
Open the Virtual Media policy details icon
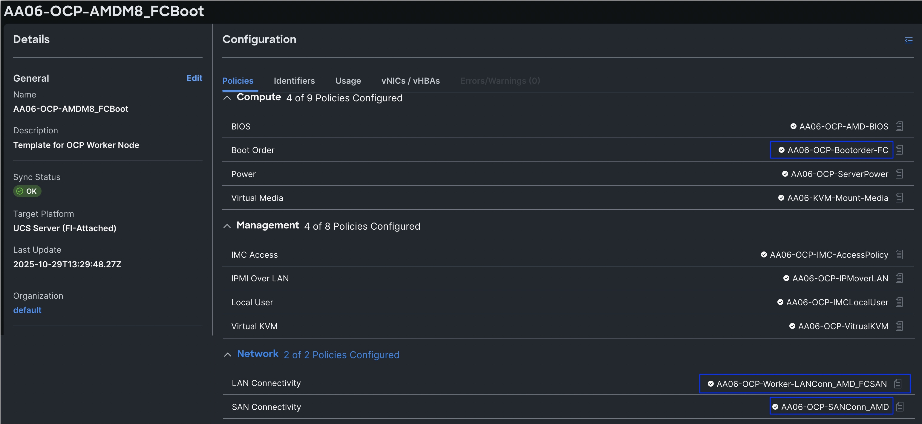(x=899, y=198)
